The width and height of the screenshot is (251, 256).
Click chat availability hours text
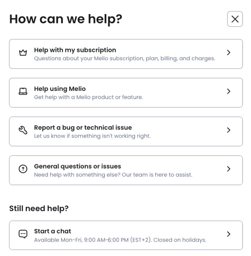coord(120,240)
